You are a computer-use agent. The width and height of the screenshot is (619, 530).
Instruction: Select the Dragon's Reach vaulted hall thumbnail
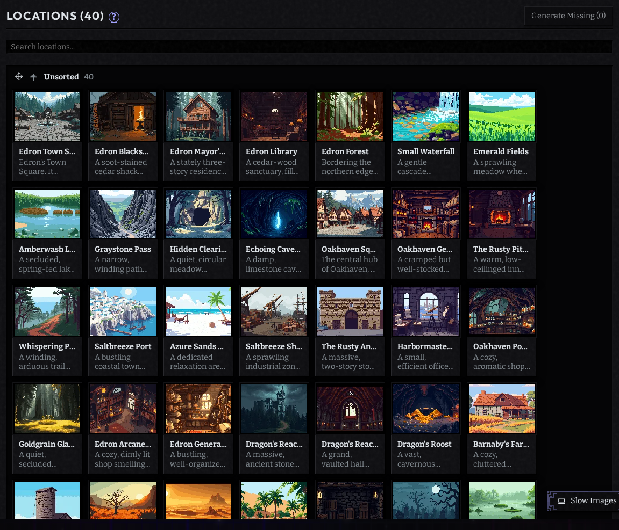pyautogui.click(x=350, y=409)
